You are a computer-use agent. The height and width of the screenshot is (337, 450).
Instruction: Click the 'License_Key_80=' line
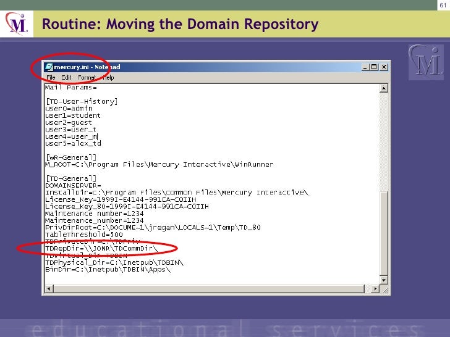point(127,206)
